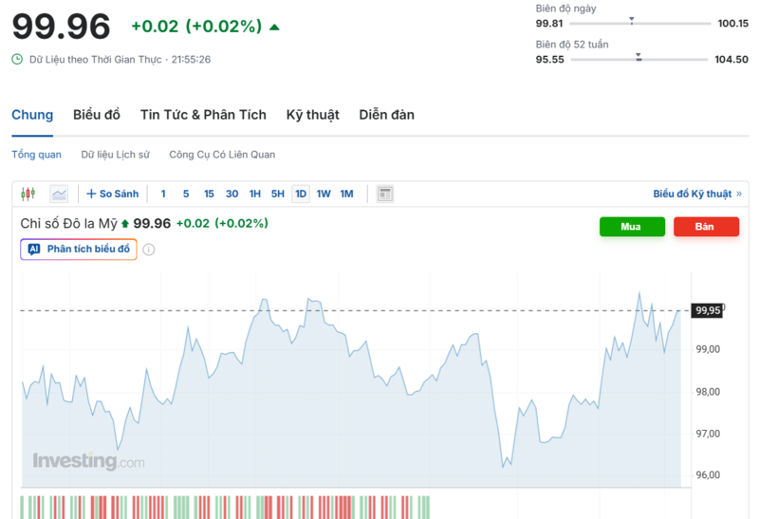This screenshot has width=759, height=519.
Task: Click the Investing.com watermark logo
Action: 88,461
